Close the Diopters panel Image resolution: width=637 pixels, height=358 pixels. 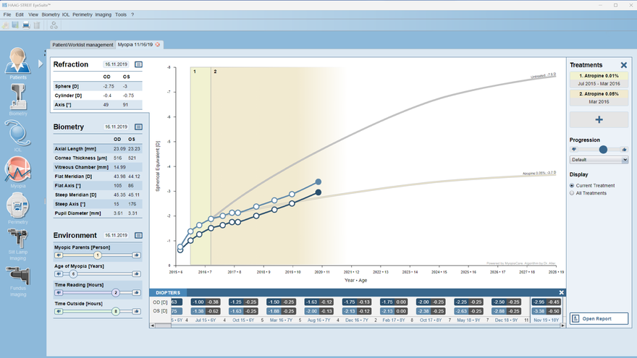561,292
